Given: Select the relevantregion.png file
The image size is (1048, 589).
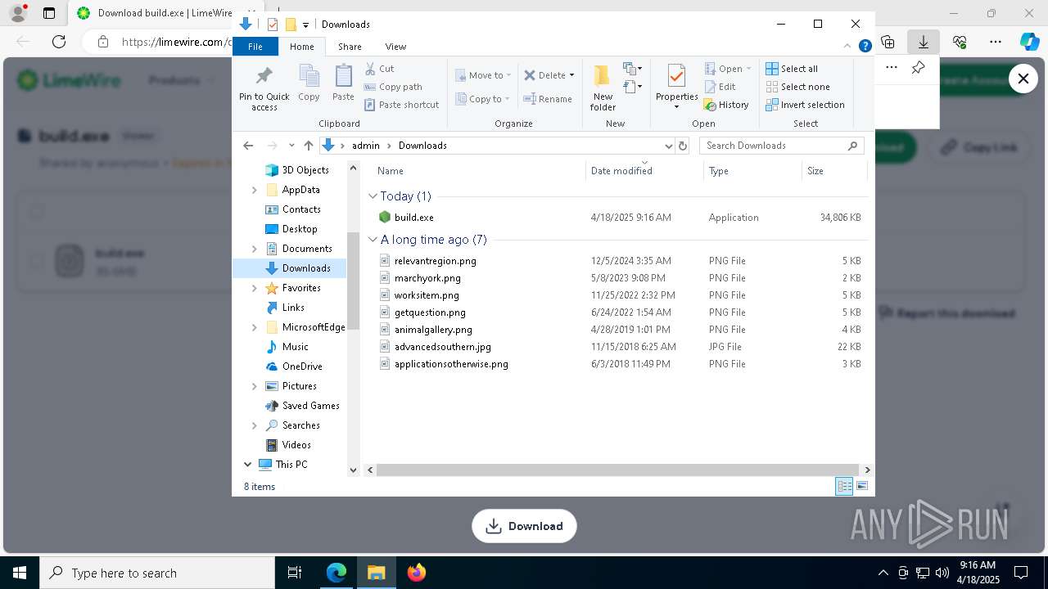Looking at the screenshot, I should pyautogui.click(x=435, y=261).
